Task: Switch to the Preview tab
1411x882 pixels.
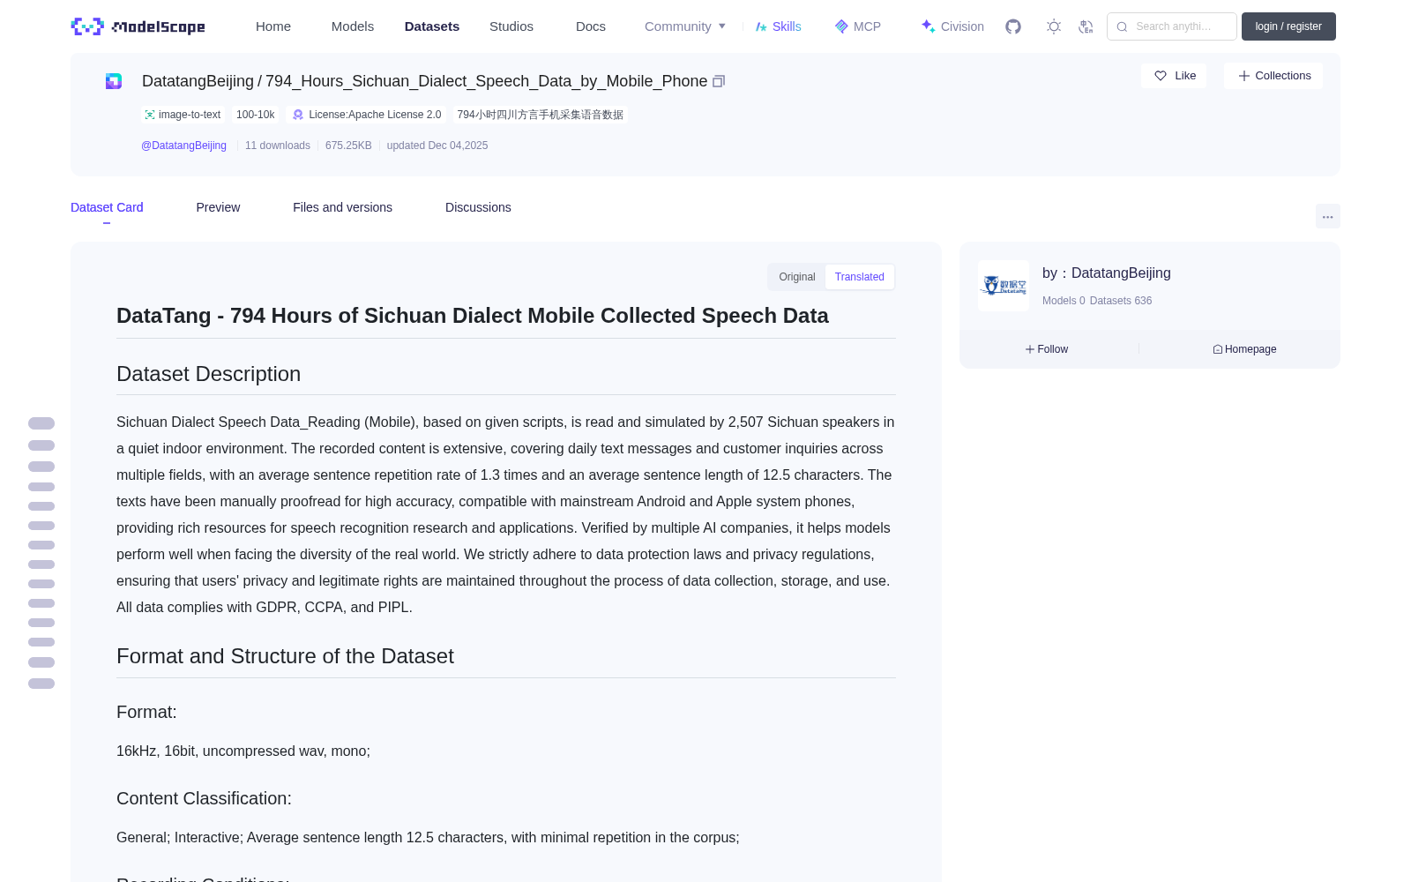Action: pyautogui.click(x=218, y=207)
